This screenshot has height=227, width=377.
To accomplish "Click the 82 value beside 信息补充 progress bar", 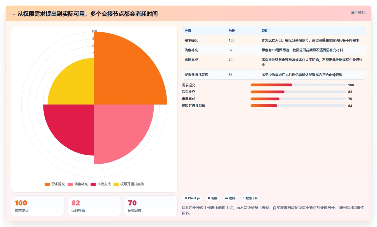I will pyautogui.click(x=350, y=92).
